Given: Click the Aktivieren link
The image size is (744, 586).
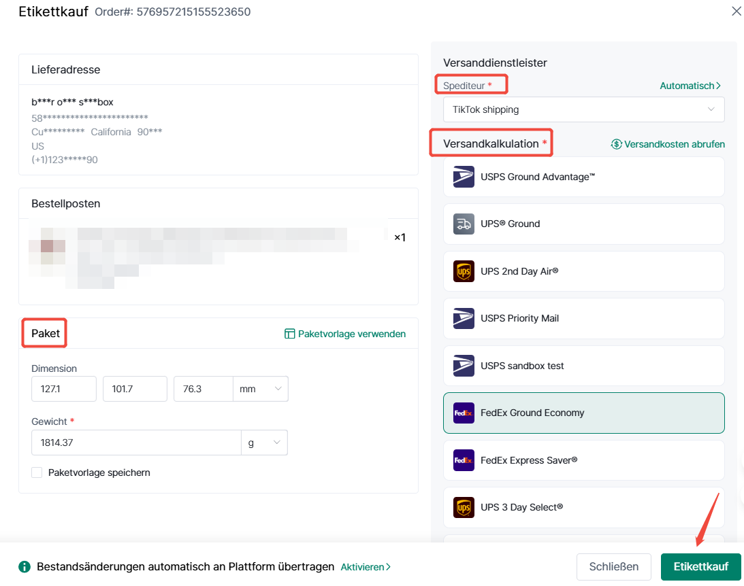Looking at the screenshot, I should coord(366,566).
